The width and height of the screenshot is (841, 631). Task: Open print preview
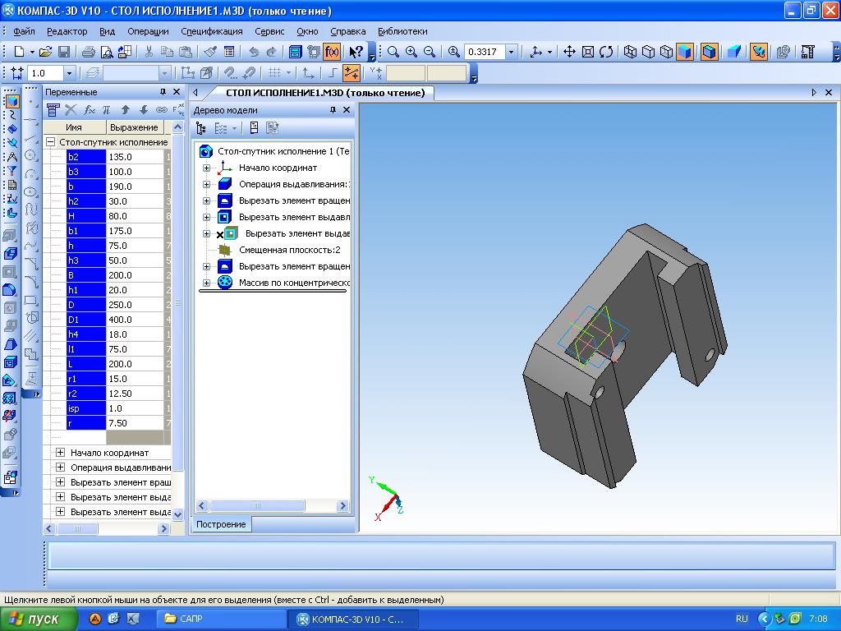point(107,52)
